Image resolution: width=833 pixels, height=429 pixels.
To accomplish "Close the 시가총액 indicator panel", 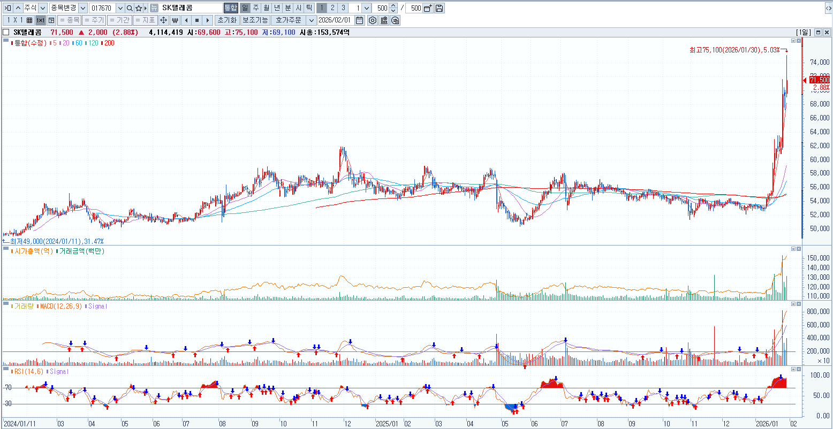I will 798,249.
